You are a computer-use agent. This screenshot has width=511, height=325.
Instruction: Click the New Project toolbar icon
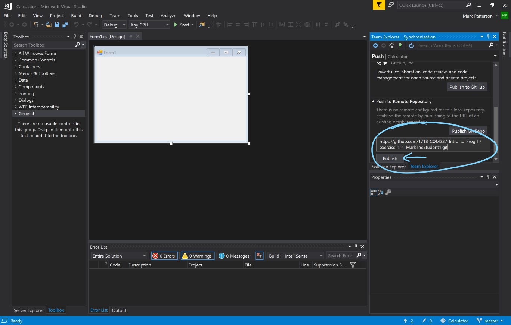[36, 25]
